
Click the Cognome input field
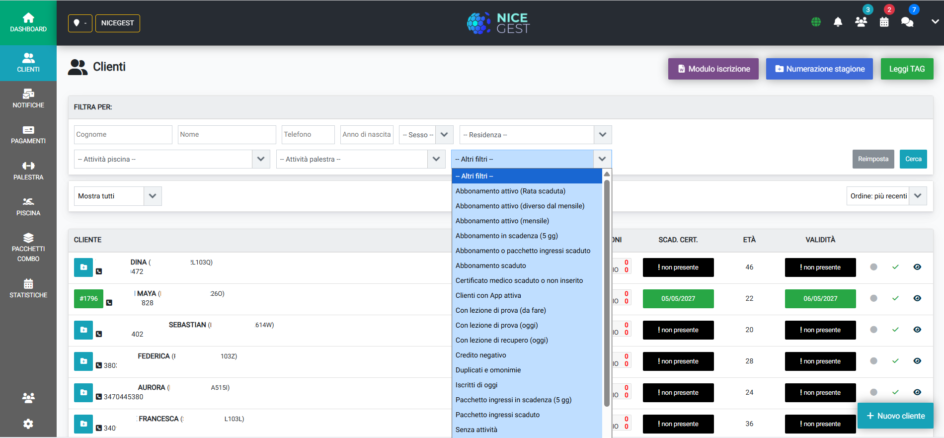coord(123,135)
